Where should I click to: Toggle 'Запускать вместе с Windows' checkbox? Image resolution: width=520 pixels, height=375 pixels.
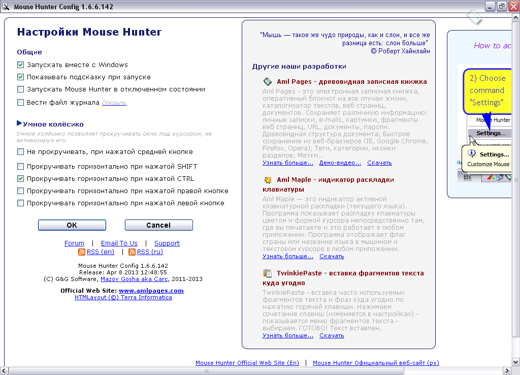coord(20,65)
